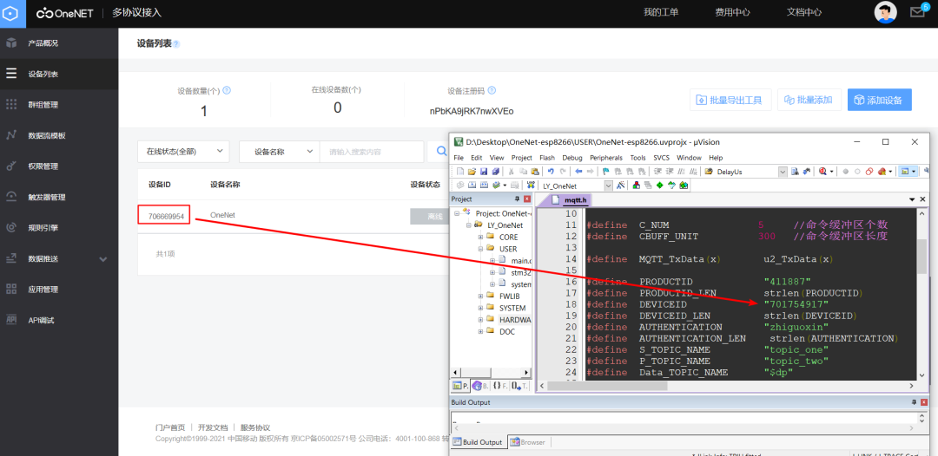Click the Build target icon
938x456 pixels.
(x=472, y=186)
